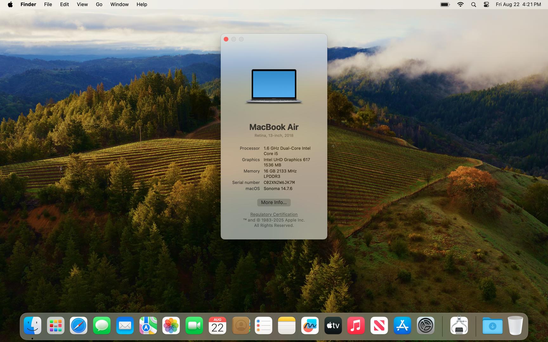Open Control Center from menu bar
The height and width of the screenshot is (342, 548).
pos(486,4)
